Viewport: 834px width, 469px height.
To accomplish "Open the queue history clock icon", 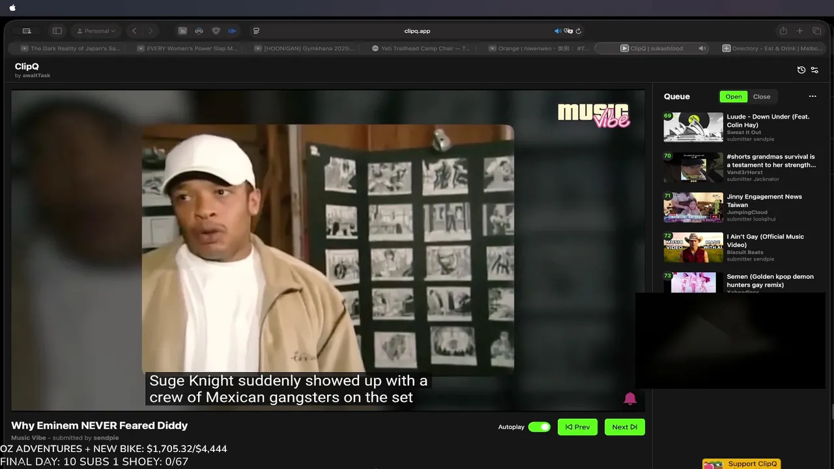I will pos(801,70).
